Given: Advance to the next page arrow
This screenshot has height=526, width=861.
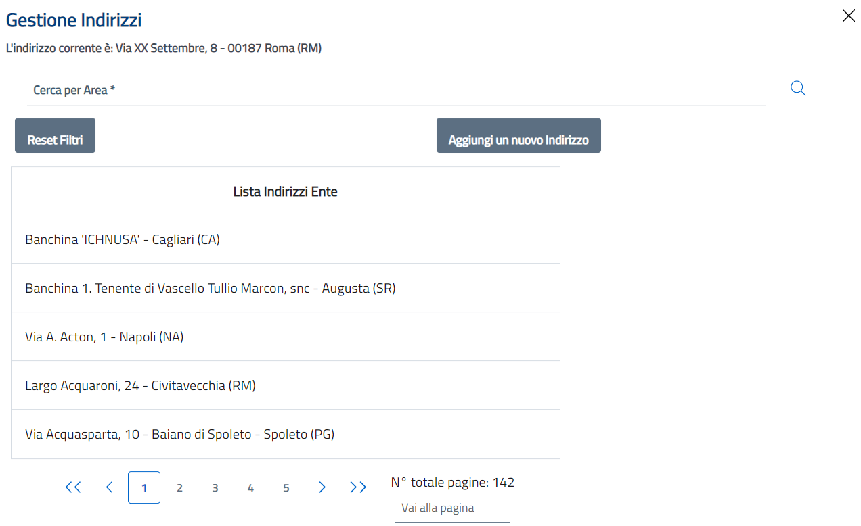Looking at the screenshot, I should tap(322, 487).
